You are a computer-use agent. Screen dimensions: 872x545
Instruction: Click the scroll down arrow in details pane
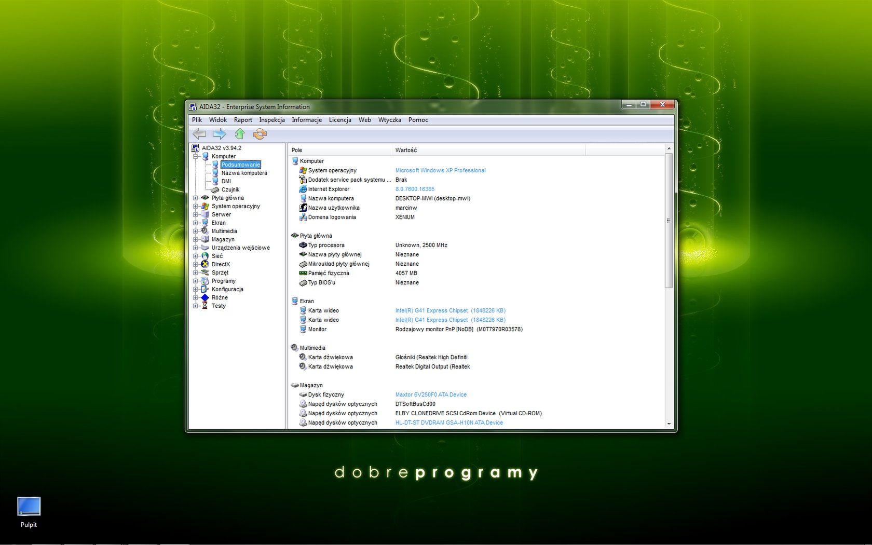(x=669, y=424)
